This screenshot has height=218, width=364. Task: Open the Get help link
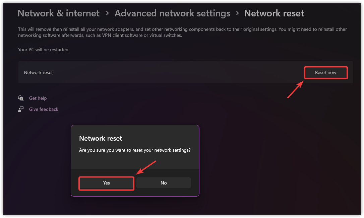(x=38, y=98)
